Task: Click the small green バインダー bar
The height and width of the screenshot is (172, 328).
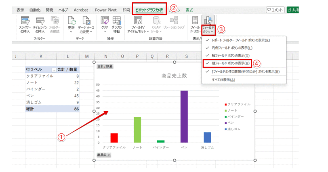Action: [161, 141]
